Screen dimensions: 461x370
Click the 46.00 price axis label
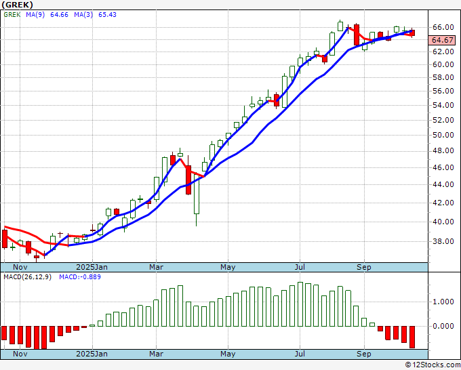(x=443, y=167)
